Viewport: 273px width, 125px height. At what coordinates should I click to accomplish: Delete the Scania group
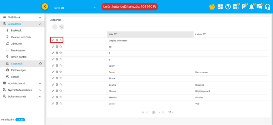tap(57, 85)
